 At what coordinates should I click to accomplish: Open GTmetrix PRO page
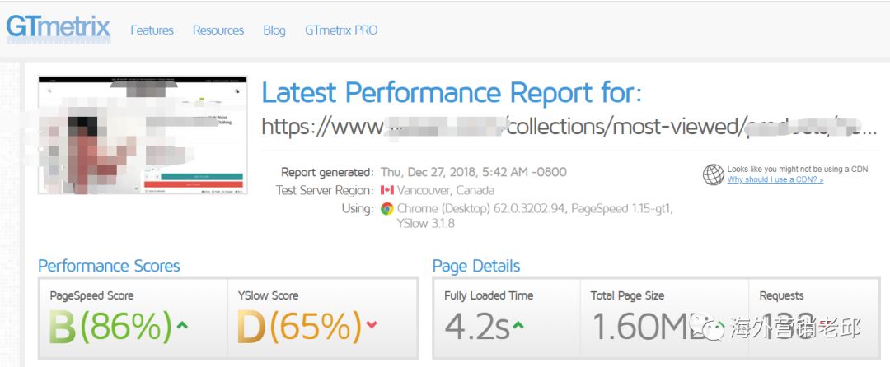(341, 30)
